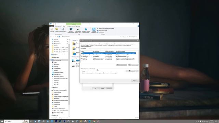Click Удалить или изменить программу
The image size is (219, 123).
pyautogui.click(x=106, y=28)
